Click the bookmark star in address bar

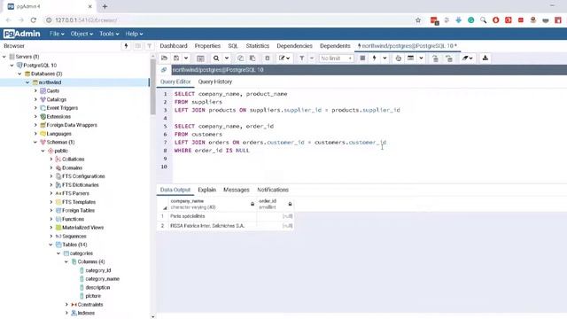click(x=418, y=20)
